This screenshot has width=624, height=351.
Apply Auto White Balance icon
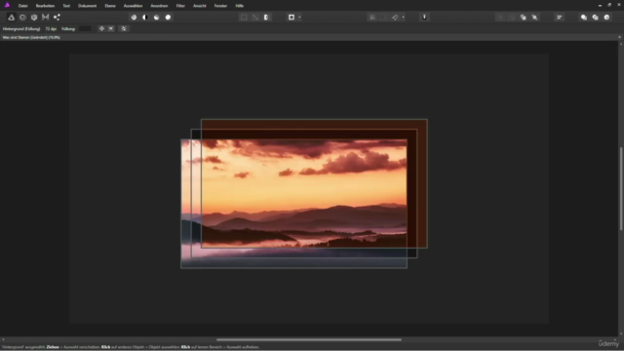pos(168,18)
